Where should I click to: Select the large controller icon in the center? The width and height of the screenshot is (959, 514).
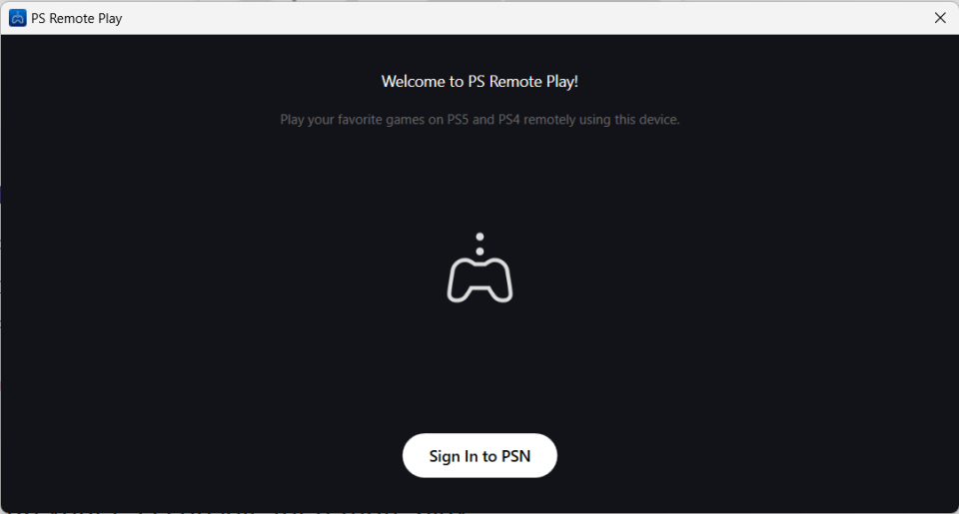point(479,280)
